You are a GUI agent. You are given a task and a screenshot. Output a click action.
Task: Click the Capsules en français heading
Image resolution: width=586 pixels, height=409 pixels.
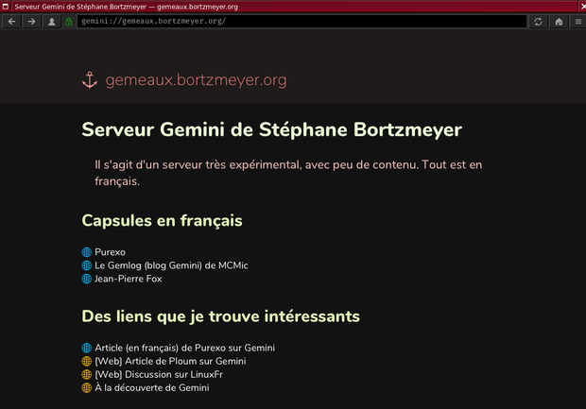[162, 221]
